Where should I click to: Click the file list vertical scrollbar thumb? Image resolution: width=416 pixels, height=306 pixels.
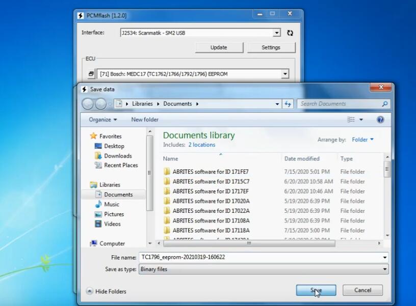coord(387,169)
